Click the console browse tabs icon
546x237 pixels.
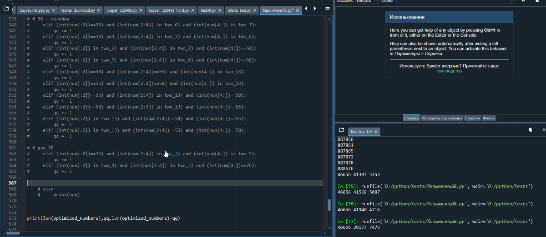[342, 130]
